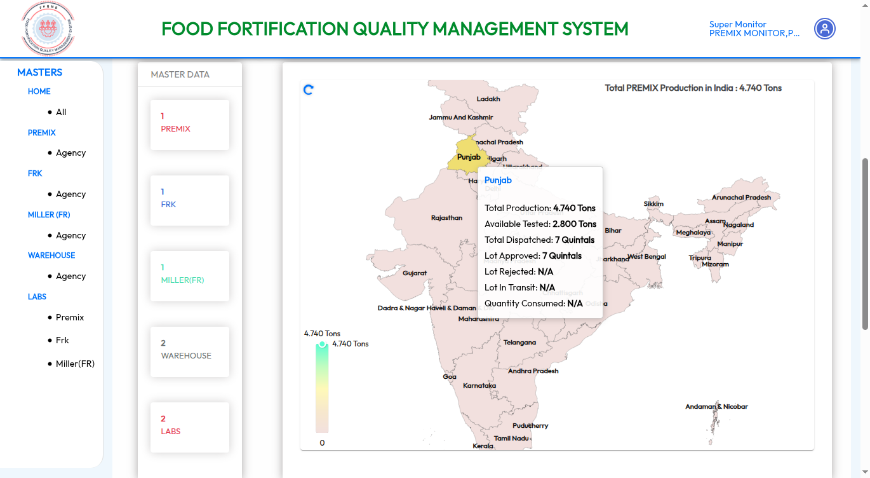
Task: Click the legend slider handle at 4.740 Tons
Action: pos(322,344)
